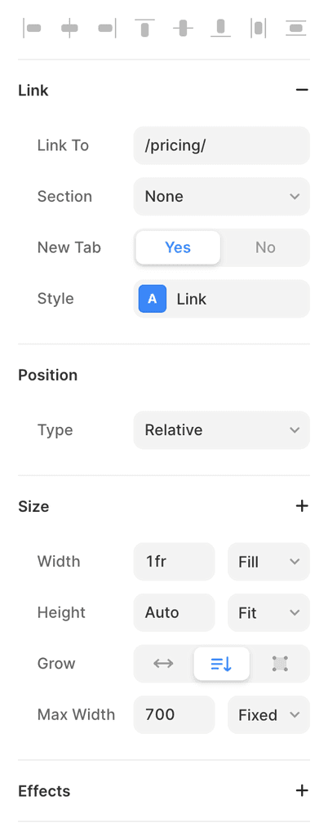Align selection to left edge
The width and height of the screenshot is (328, 836).
(32, 29)
